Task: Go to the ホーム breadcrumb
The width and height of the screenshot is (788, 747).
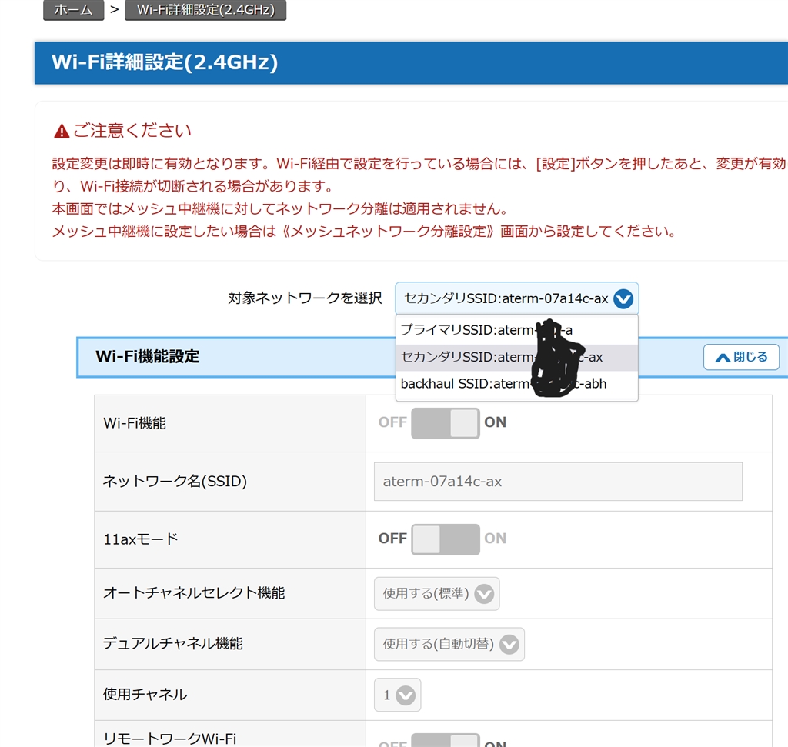Action: [x=73, y=9]
